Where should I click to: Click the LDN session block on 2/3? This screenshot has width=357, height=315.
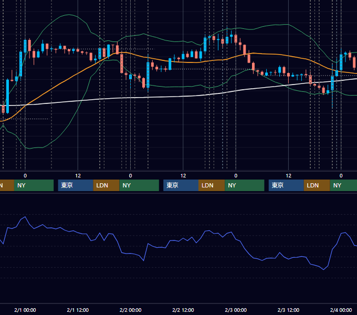point(317,185)
